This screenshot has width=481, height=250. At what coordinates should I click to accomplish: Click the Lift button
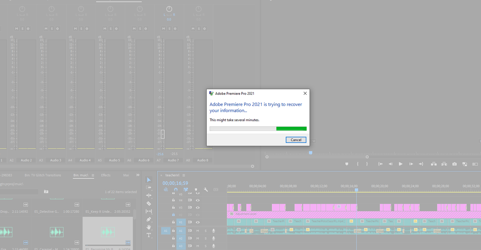pos(434,164)
